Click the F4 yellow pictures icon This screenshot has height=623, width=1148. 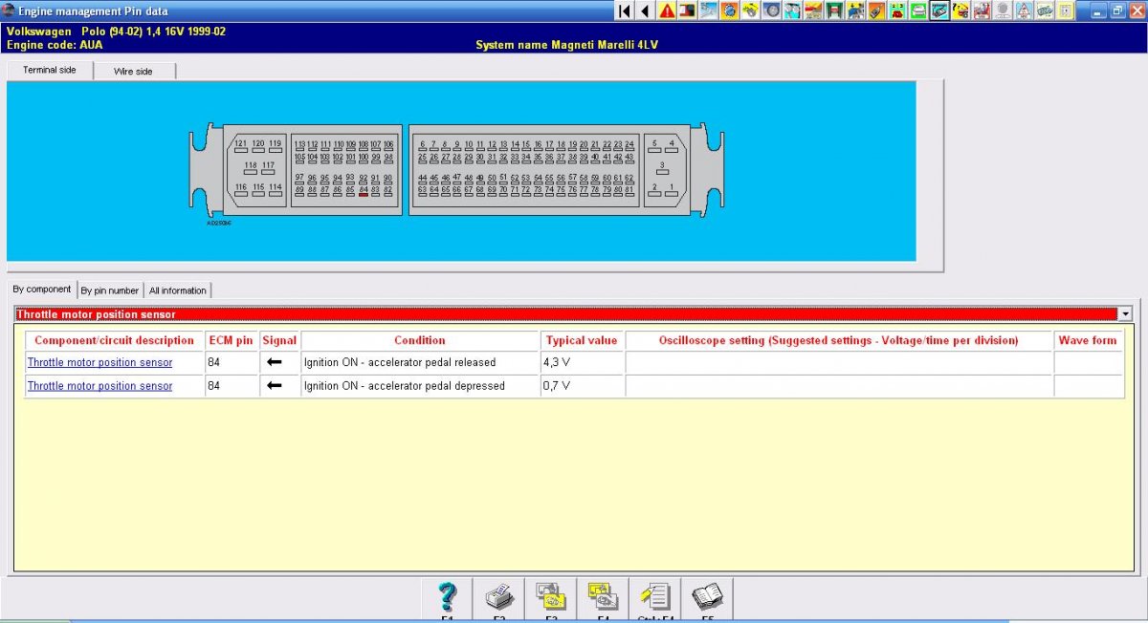(x=604, y=597)
